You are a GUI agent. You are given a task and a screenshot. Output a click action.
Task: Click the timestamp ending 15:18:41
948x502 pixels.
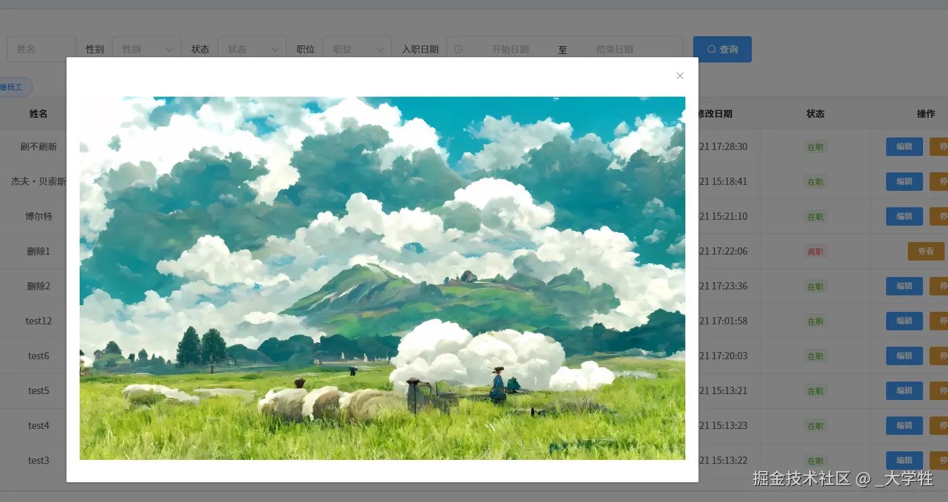(x=723, y=182)
